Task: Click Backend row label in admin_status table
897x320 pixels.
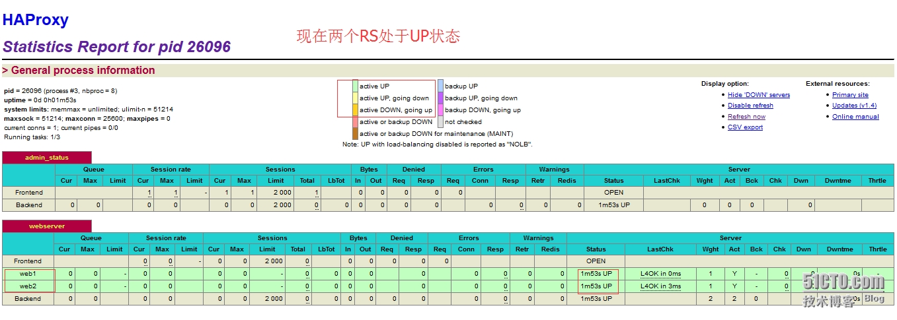Action: click(28, 205)
